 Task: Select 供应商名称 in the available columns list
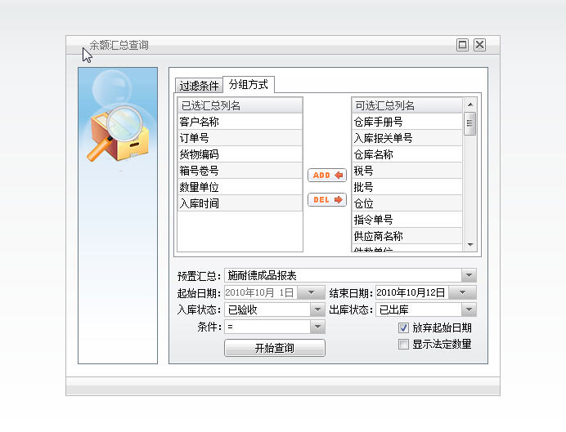click(x=407, y=236)
